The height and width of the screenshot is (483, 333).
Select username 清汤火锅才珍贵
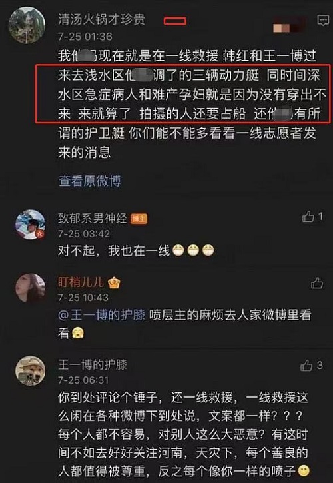(101, 20)
